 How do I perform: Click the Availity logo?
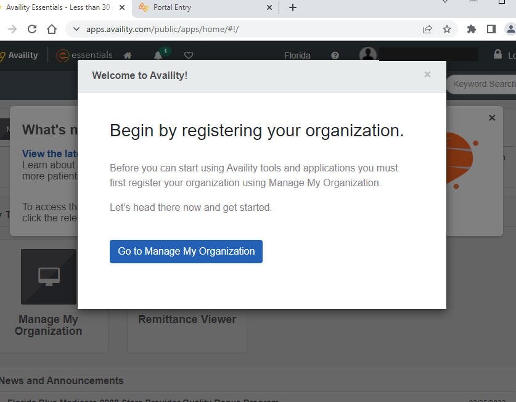click(19, 55)
